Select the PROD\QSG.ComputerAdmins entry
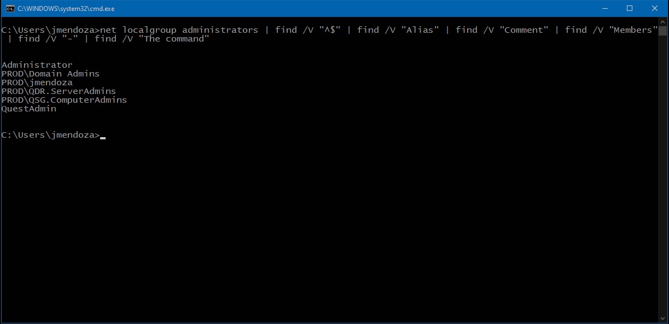 [64, 100]
